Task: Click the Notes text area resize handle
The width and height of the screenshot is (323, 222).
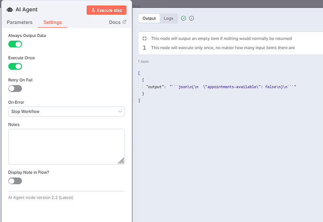Action: click(121, 161)
